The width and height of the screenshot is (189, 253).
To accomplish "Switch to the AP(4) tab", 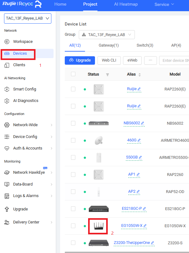I will [176, 45].
